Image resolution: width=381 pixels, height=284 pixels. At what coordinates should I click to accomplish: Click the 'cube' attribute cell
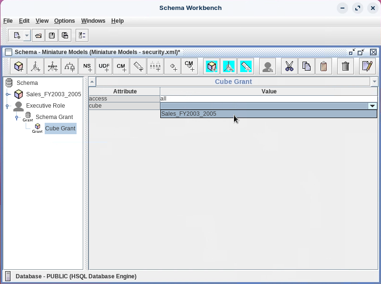click(125, 106)
